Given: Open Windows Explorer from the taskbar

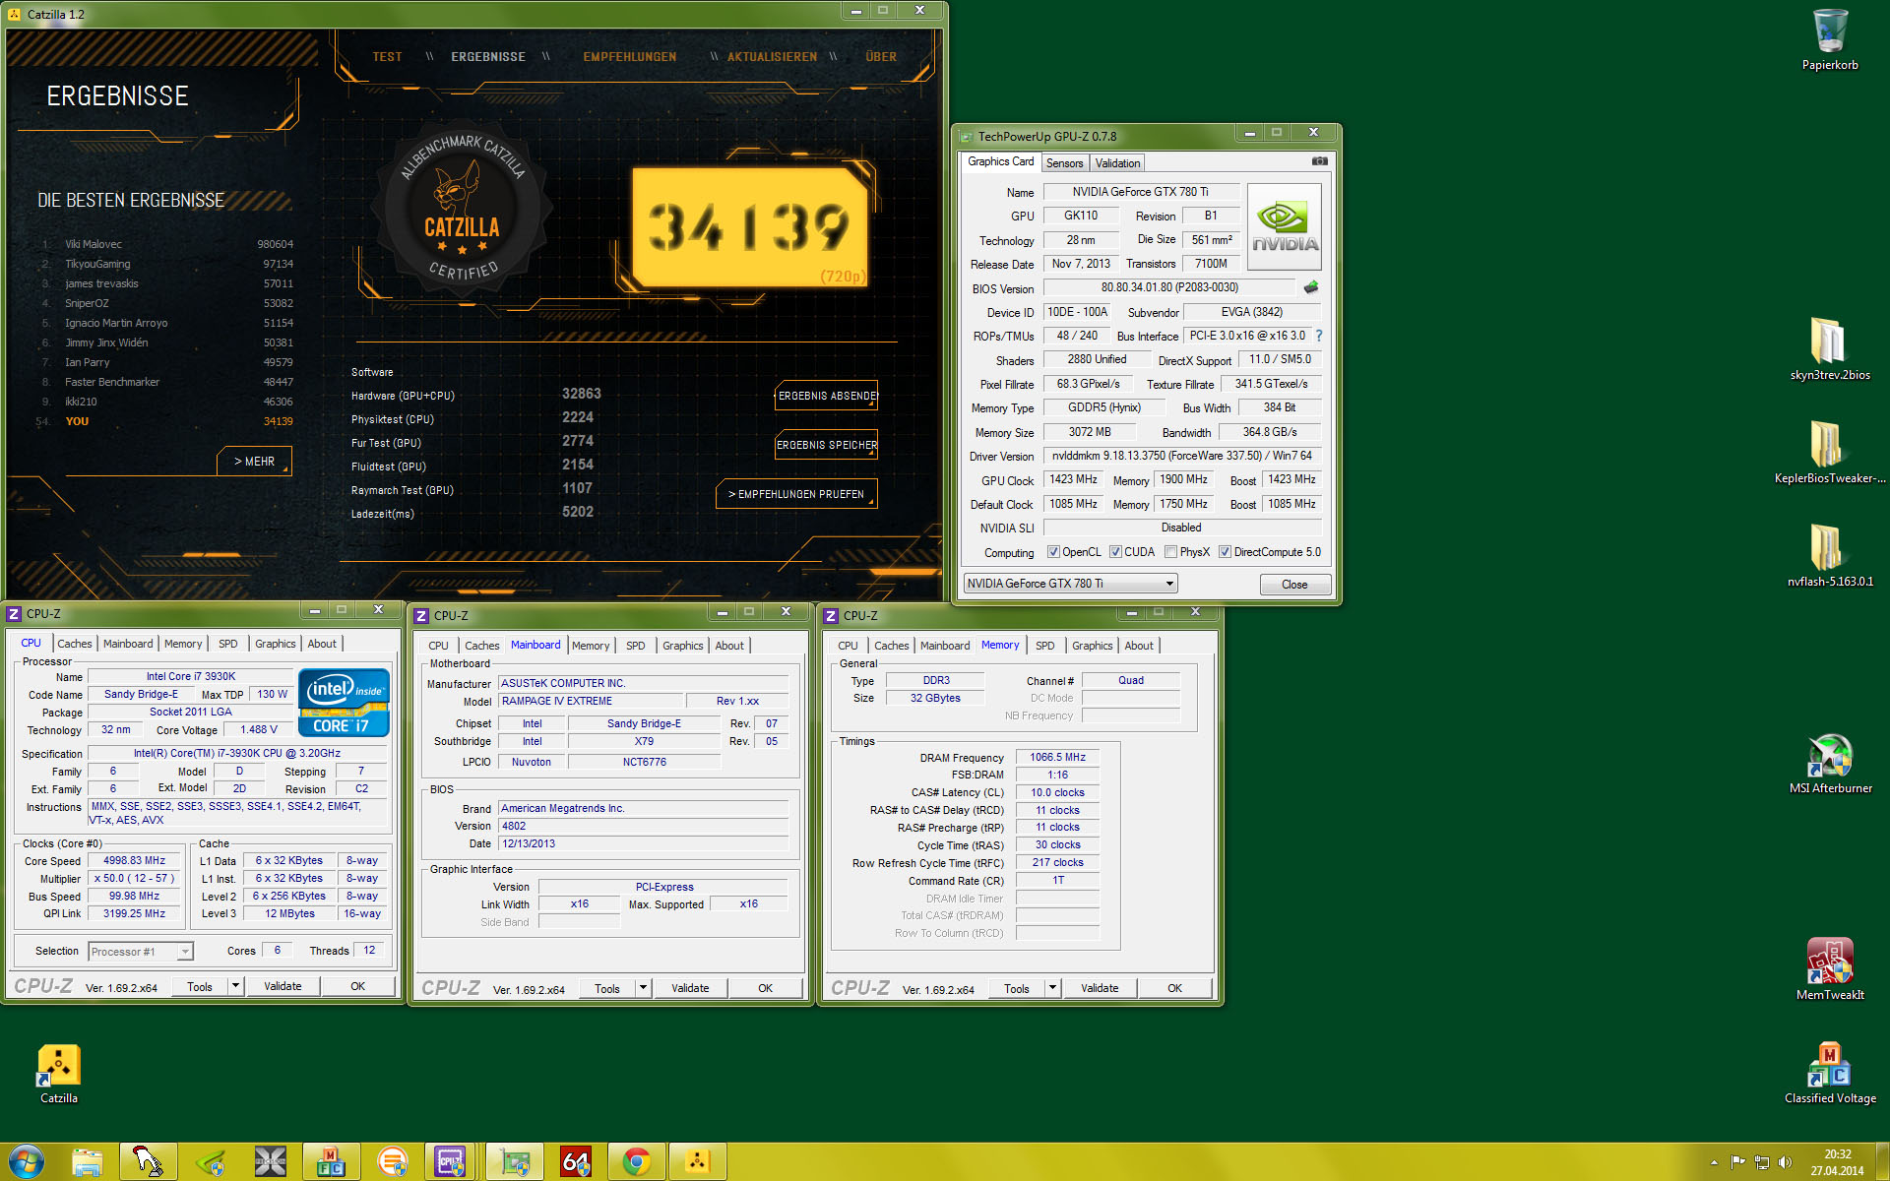Looking at the screenshot, I should (87, 1162).
